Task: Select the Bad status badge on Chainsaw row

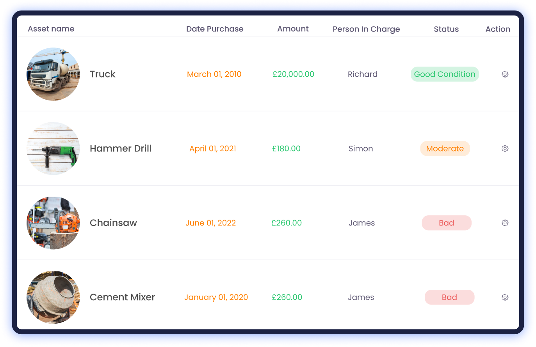Action: pyautogui.click(x=447, y=223)
